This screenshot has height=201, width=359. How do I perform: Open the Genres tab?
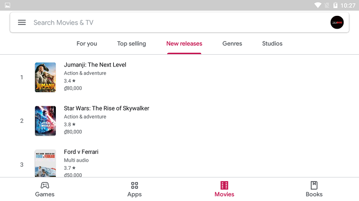[232, 43]
